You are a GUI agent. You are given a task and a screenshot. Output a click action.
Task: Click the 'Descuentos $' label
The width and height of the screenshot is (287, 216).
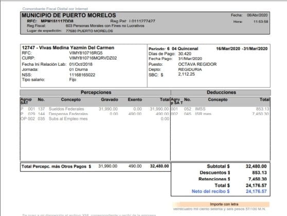(215, 173)
